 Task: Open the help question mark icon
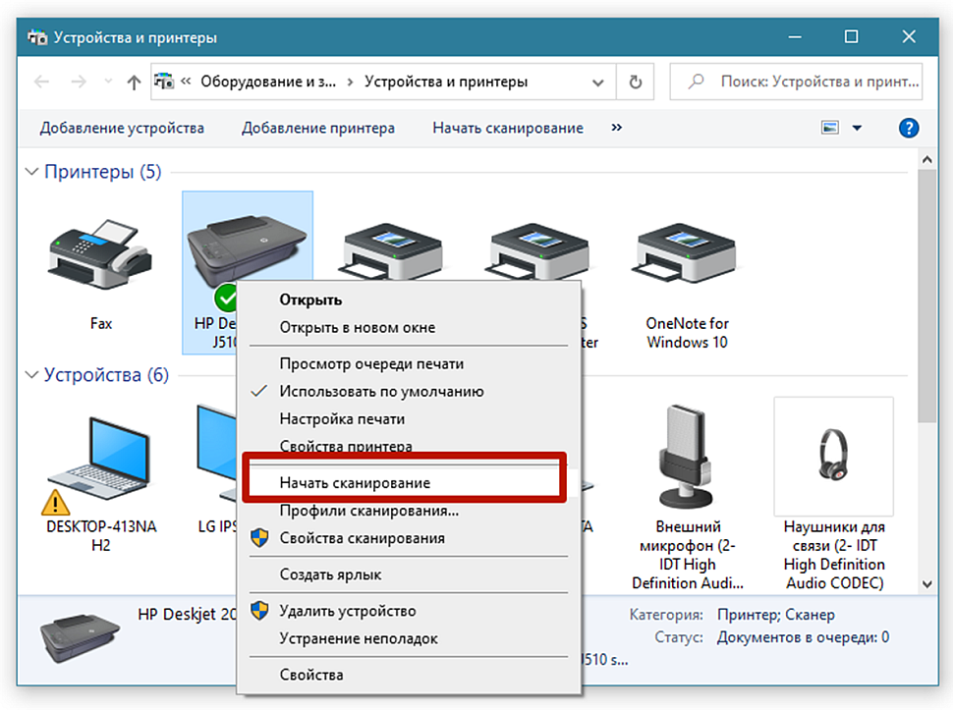908,128
